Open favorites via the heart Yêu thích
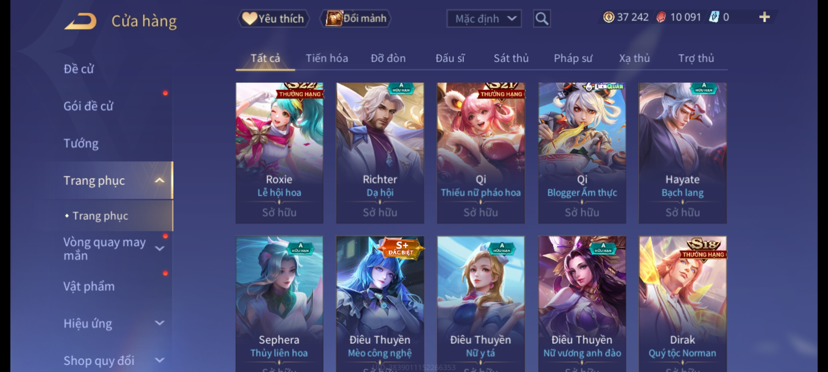Screen dimensions: 828x372 [x=273, y=19]
